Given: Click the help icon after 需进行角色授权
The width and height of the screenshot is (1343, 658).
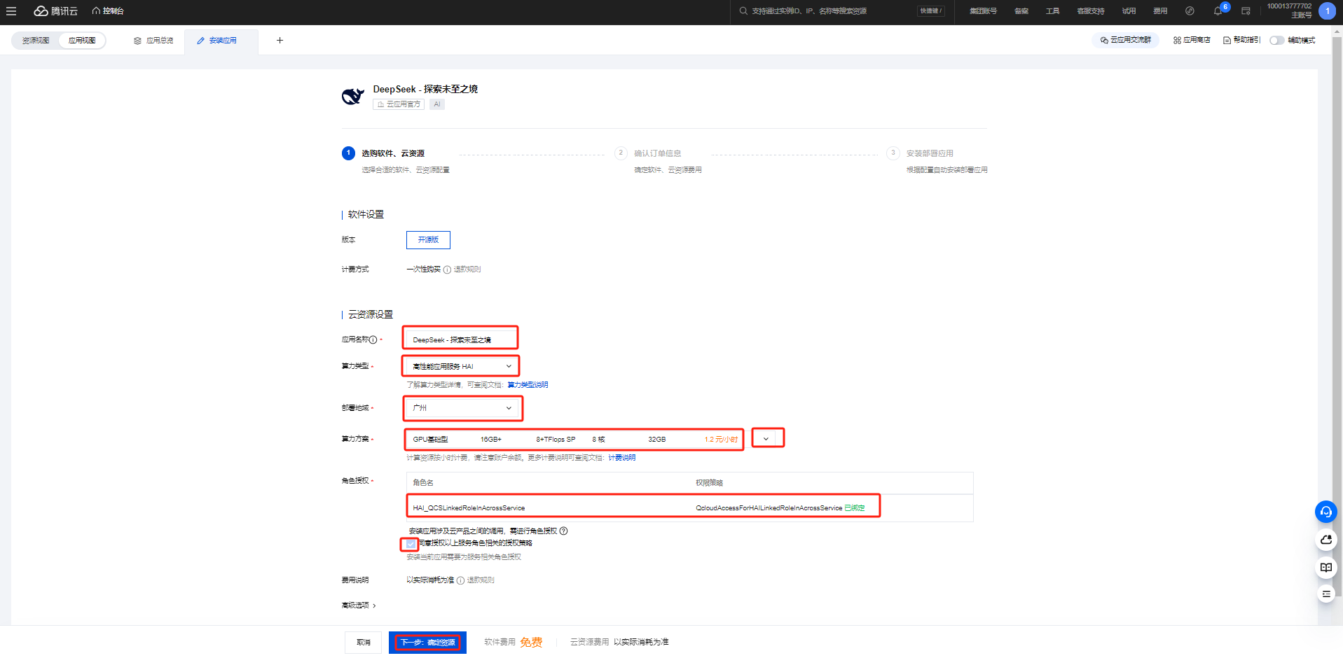Looking at the screenshot, I should [x=563, y=531].
